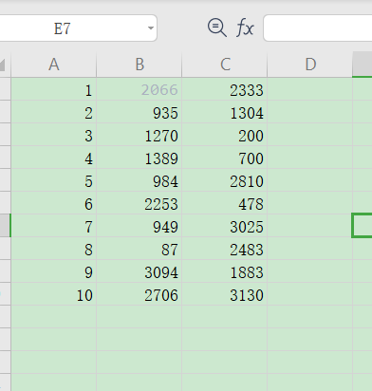Select column D header

[310, 65]
